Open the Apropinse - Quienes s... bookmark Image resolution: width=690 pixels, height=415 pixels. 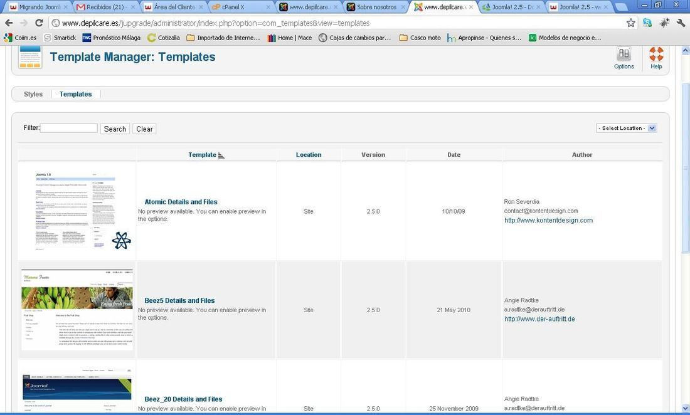coord(484,38)
